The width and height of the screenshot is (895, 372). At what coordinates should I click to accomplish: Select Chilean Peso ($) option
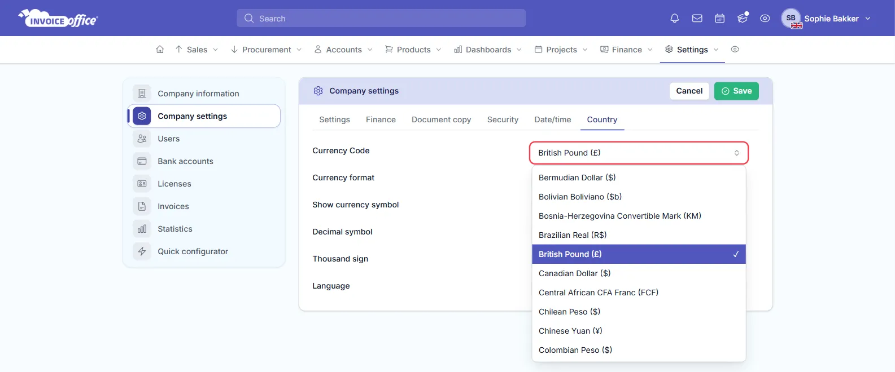tap(639, 312)
